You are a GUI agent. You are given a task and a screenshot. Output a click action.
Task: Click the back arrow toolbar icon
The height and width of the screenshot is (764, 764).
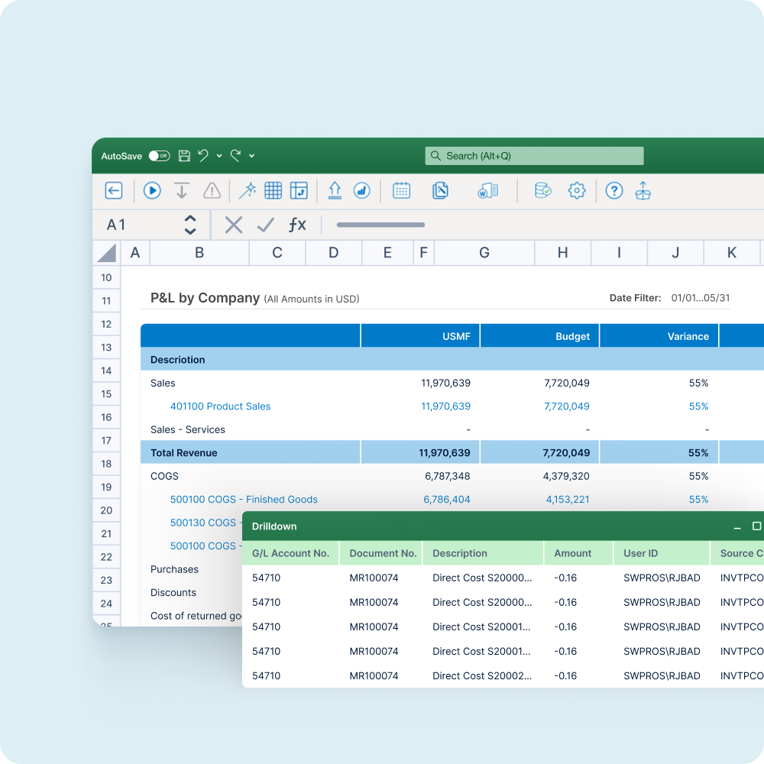click(114, 190)
